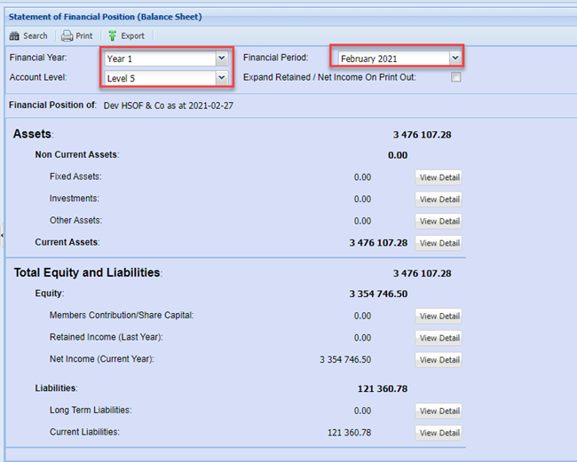The width and height of the screenshot is (577, 462).
Task: View Detail for Net Income (Current Year)
Action: [439, 360]
